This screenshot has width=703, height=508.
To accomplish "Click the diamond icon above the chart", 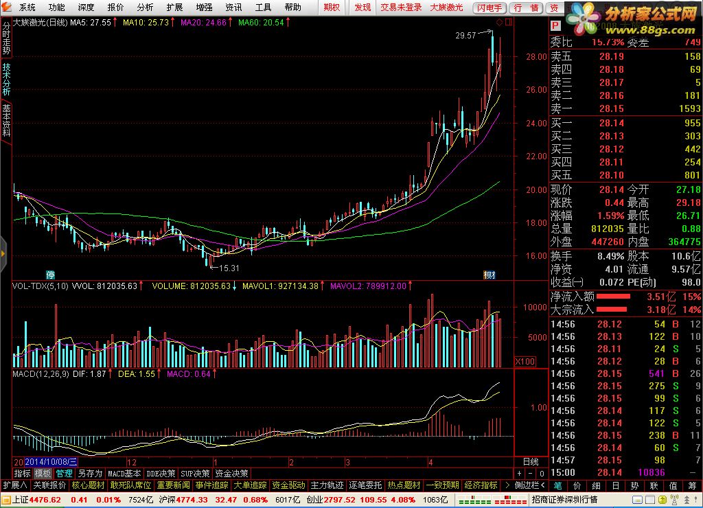I will (x=500, y=22).
